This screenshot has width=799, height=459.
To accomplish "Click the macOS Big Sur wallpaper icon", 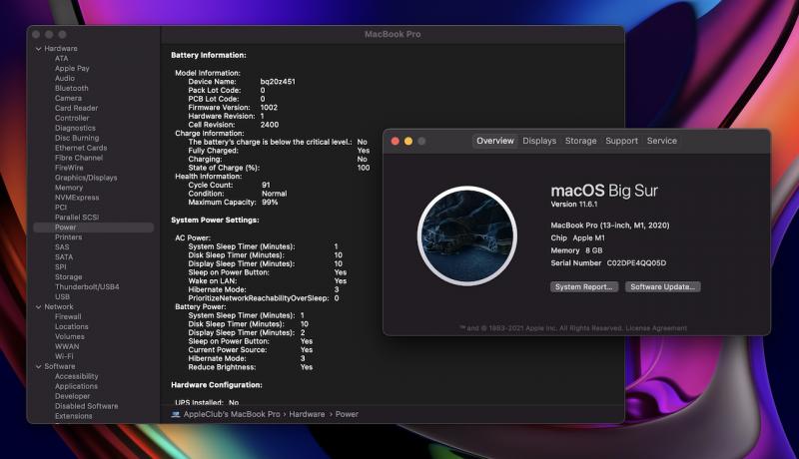I will (x=467, y=235).
